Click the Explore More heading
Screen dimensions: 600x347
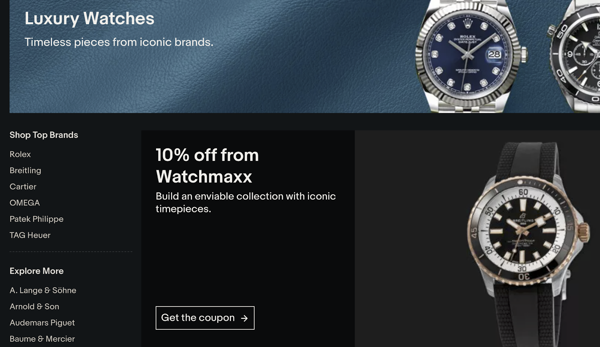click(37, 271)
